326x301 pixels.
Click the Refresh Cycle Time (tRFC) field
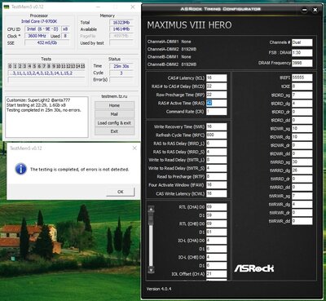tap(216, 135)
